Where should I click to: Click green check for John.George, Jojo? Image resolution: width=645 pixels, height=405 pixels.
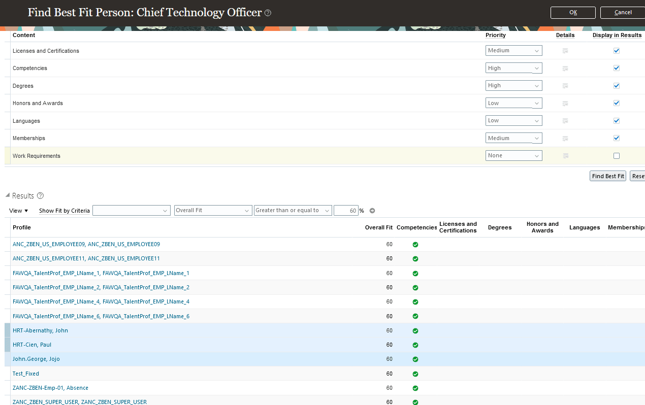pos(415,359)
